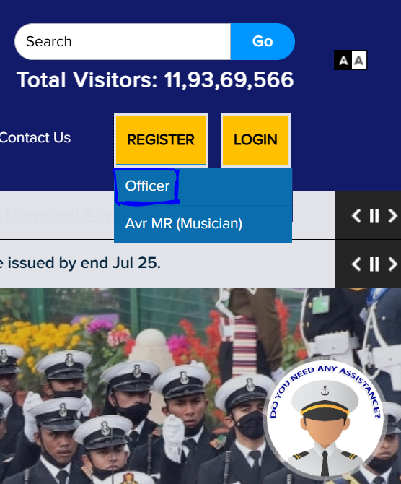The image size is (401, 484).
Task: Advance to next notice in Jul 25 ticker
Action: pos(392,264)
